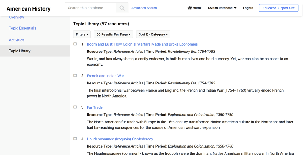This screenshot has width=303, height=155.
Task: Click into the Search this database field
Action: [90, 8]
